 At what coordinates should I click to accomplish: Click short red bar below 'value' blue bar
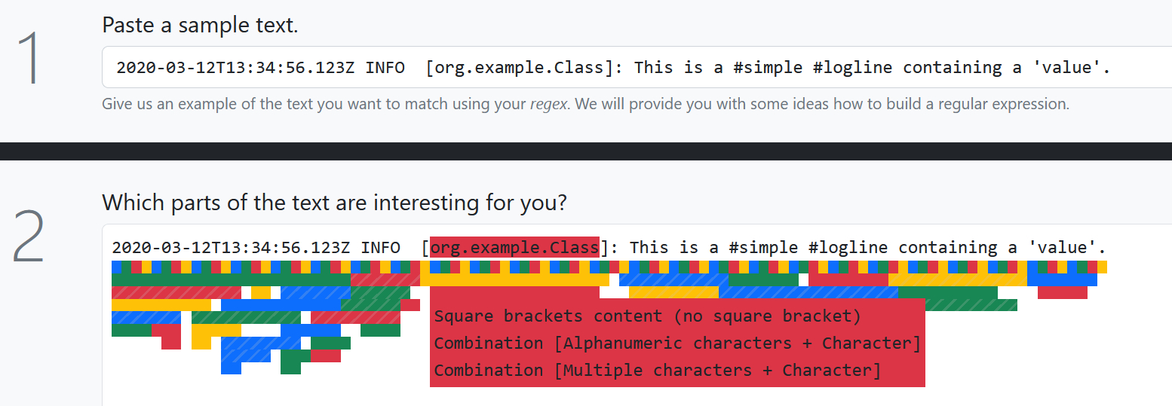pos(1062,292)
